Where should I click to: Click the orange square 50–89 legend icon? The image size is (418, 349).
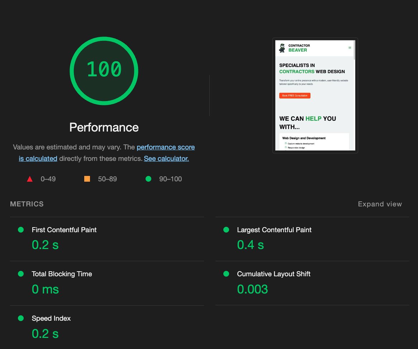pos(87,179)
